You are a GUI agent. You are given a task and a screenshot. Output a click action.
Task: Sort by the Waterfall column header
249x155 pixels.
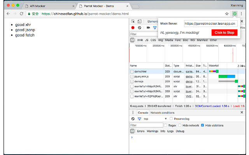[226, 65]
